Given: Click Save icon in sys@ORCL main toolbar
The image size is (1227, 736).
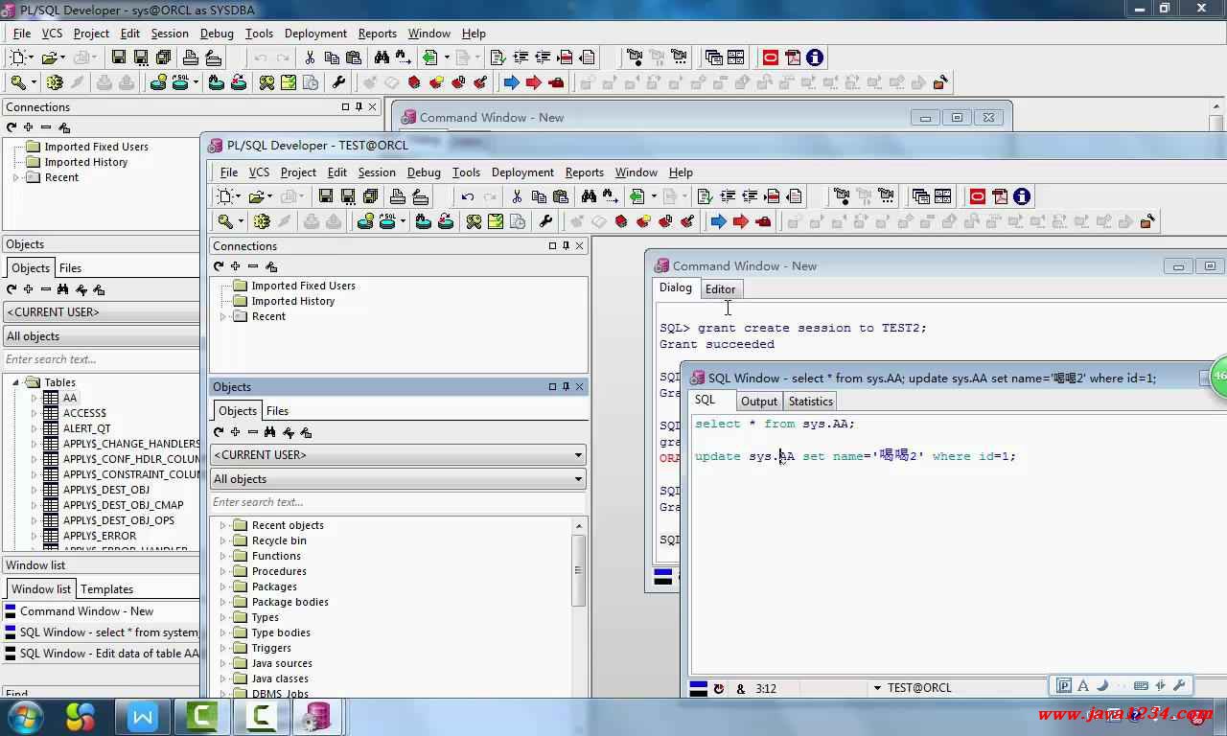Looking at the screenshot, I should click(118, 57).
